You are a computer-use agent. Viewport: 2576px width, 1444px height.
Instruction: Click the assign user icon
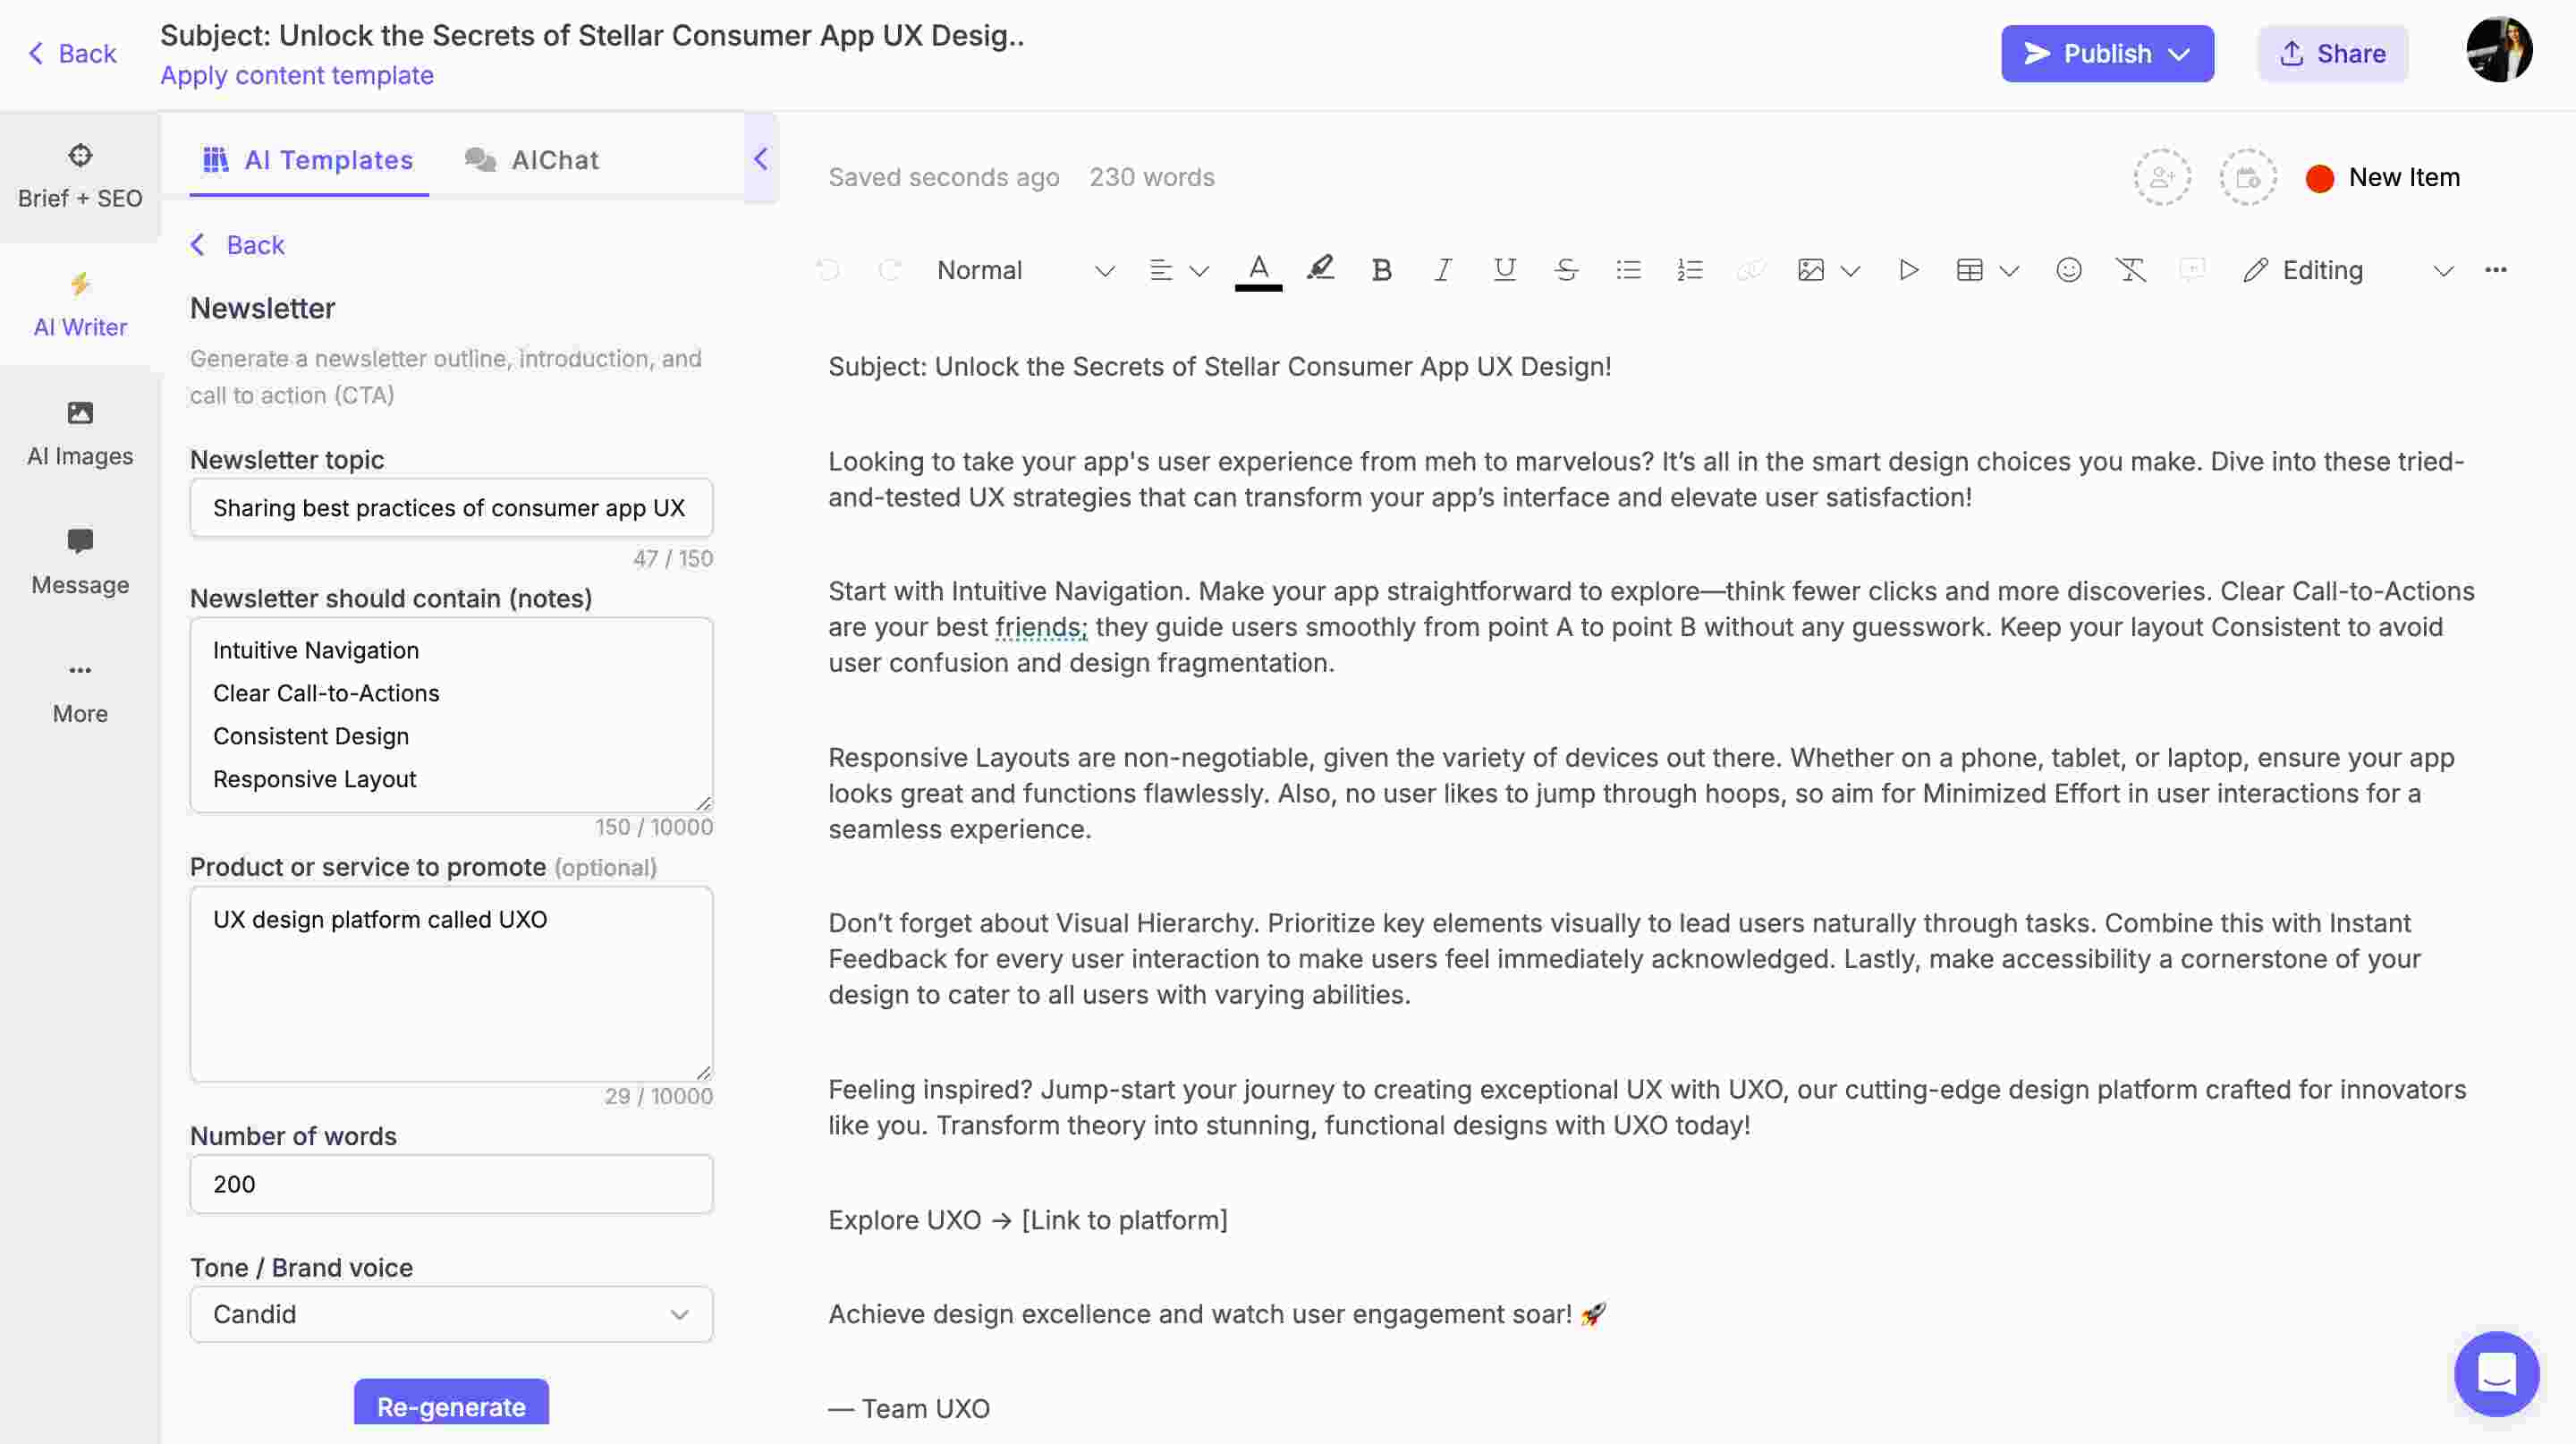[x=2162, y=178]
